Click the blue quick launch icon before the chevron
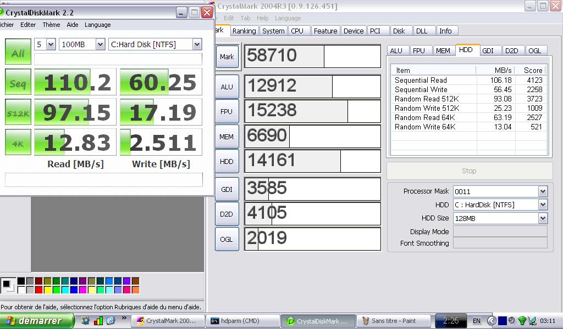This screenshot has width=563, height=329. tap(111, 320)
